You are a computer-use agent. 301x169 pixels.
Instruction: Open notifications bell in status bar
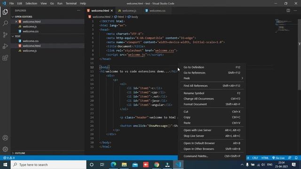pos(296,158)
